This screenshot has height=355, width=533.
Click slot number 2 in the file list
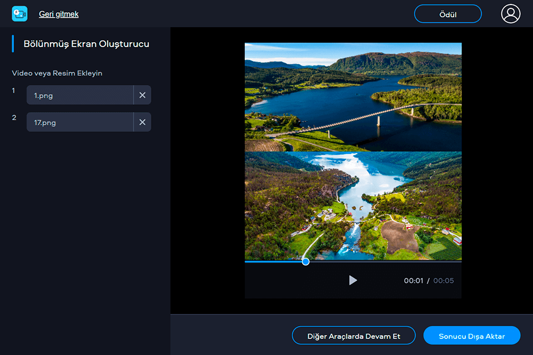tap(14, 118)
